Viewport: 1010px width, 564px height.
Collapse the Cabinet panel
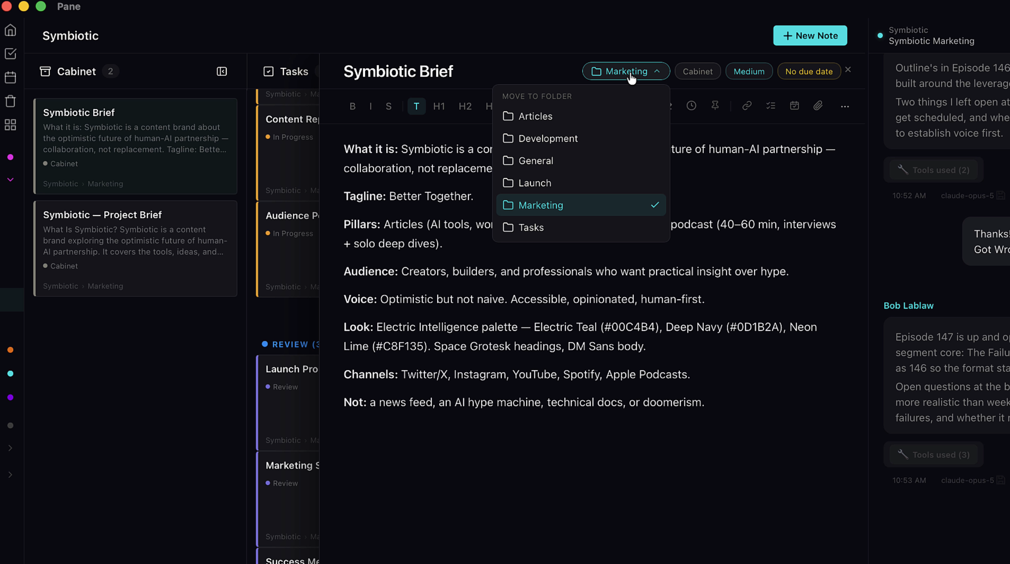point(222,71)
